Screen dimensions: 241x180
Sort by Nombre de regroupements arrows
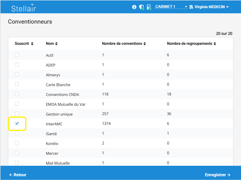pos(215,44)
